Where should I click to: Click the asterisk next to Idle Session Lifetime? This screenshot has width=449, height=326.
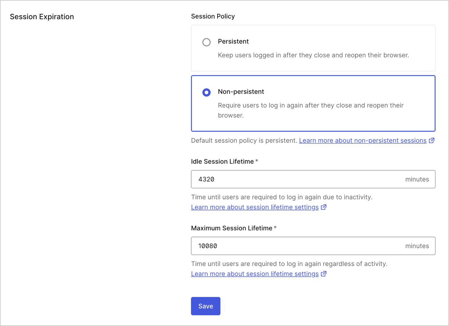[257, 161]
